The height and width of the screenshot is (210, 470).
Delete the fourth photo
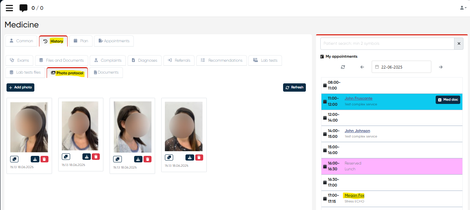click(199, 157)
